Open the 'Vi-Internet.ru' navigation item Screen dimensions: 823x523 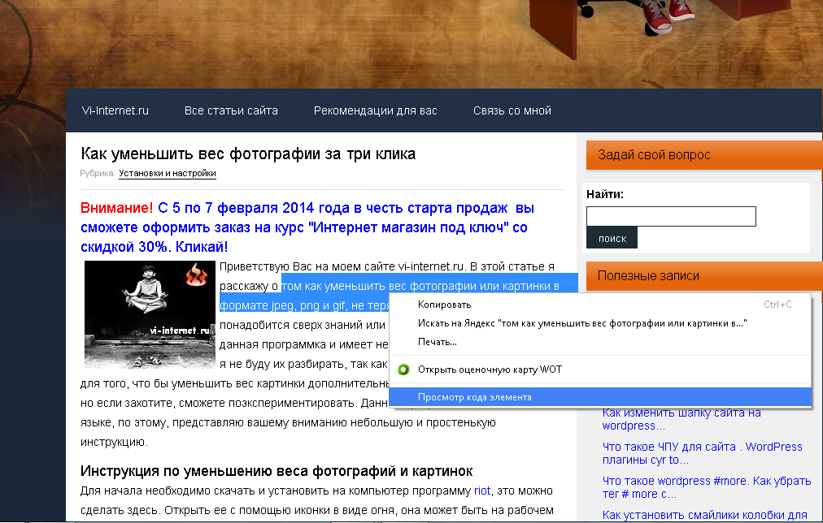(115, 110)
